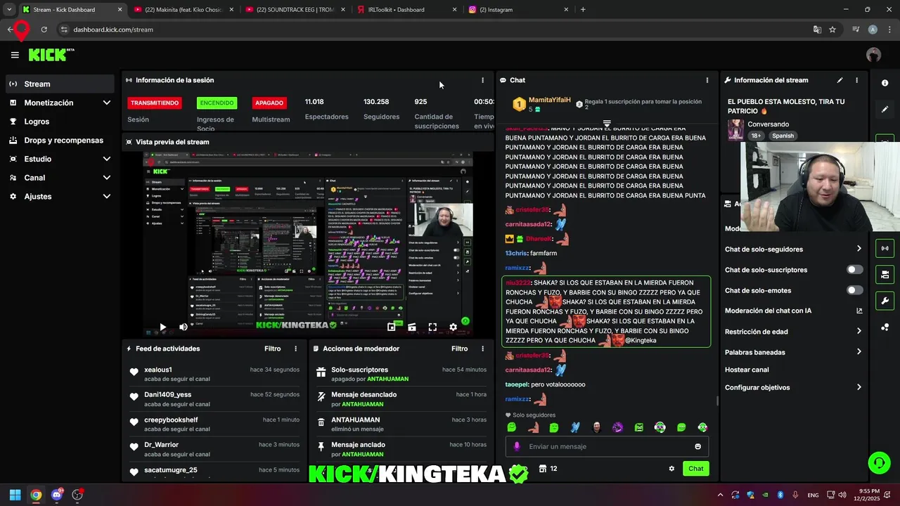Bookmark this page with the star icon
The height and width of the screenshot is (506, 900).
pyautogui.click(x=832, y=30)
